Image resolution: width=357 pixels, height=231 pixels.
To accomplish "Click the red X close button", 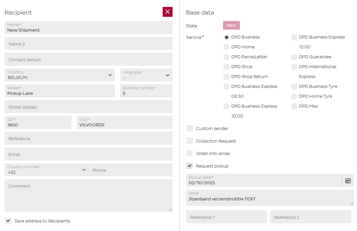I will point(167,12).
